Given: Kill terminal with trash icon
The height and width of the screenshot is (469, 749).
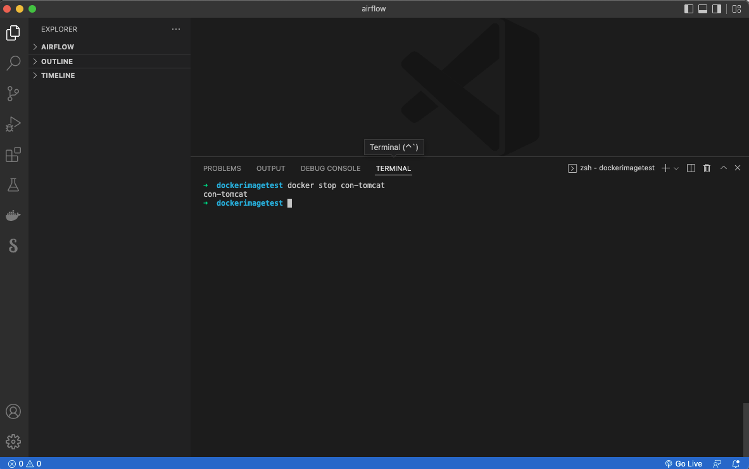Looking at the screenshot, I should 707,168.
